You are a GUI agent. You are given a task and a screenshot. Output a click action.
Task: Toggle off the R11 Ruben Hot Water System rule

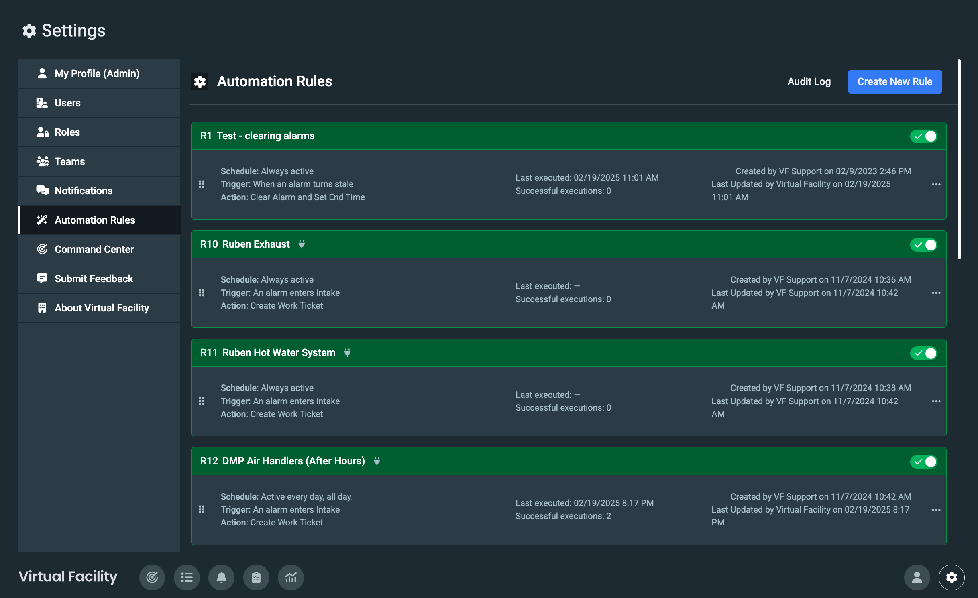pos(924,353)
